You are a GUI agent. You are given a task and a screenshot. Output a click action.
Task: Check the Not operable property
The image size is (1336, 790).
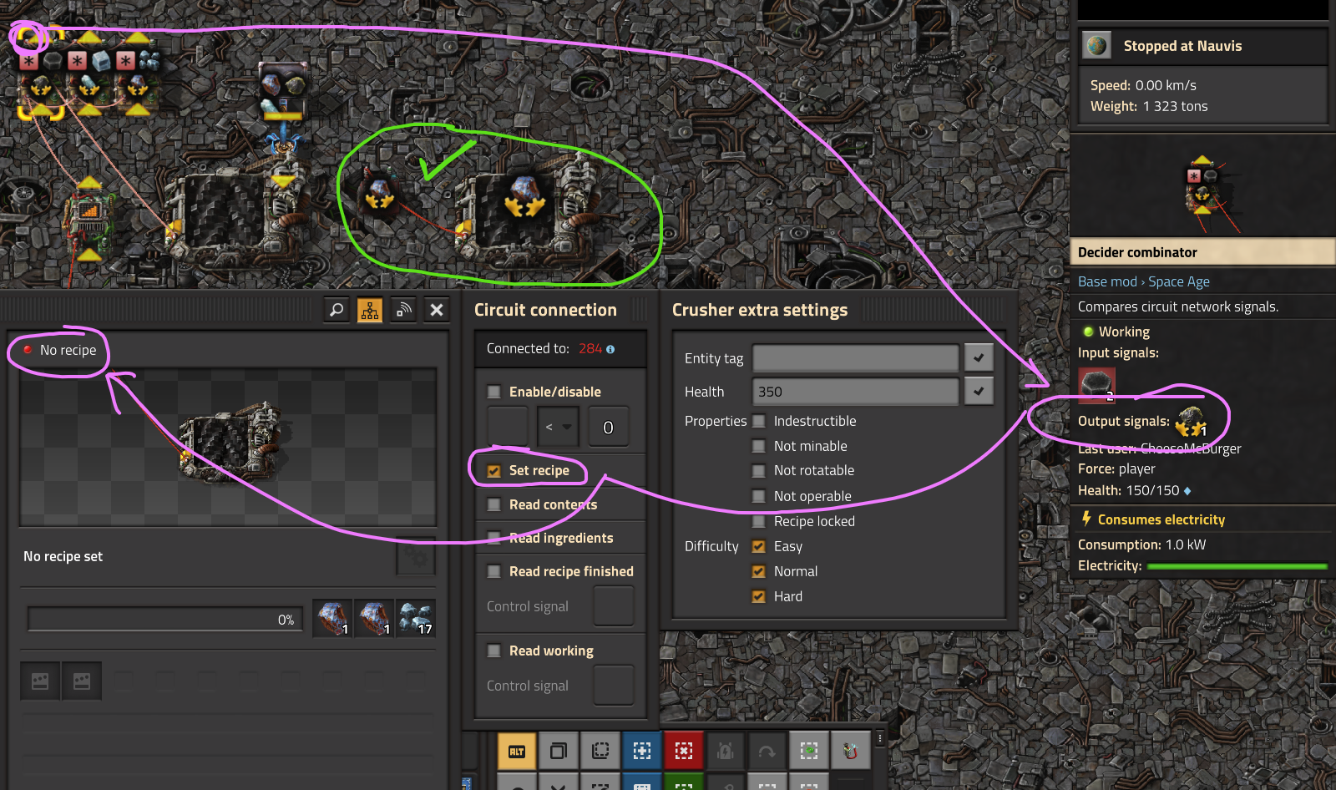tap(759, 496)
